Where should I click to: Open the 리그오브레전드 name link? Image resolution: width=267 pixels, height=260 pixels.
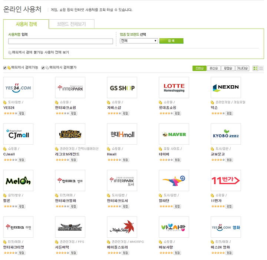coord(67,154)
